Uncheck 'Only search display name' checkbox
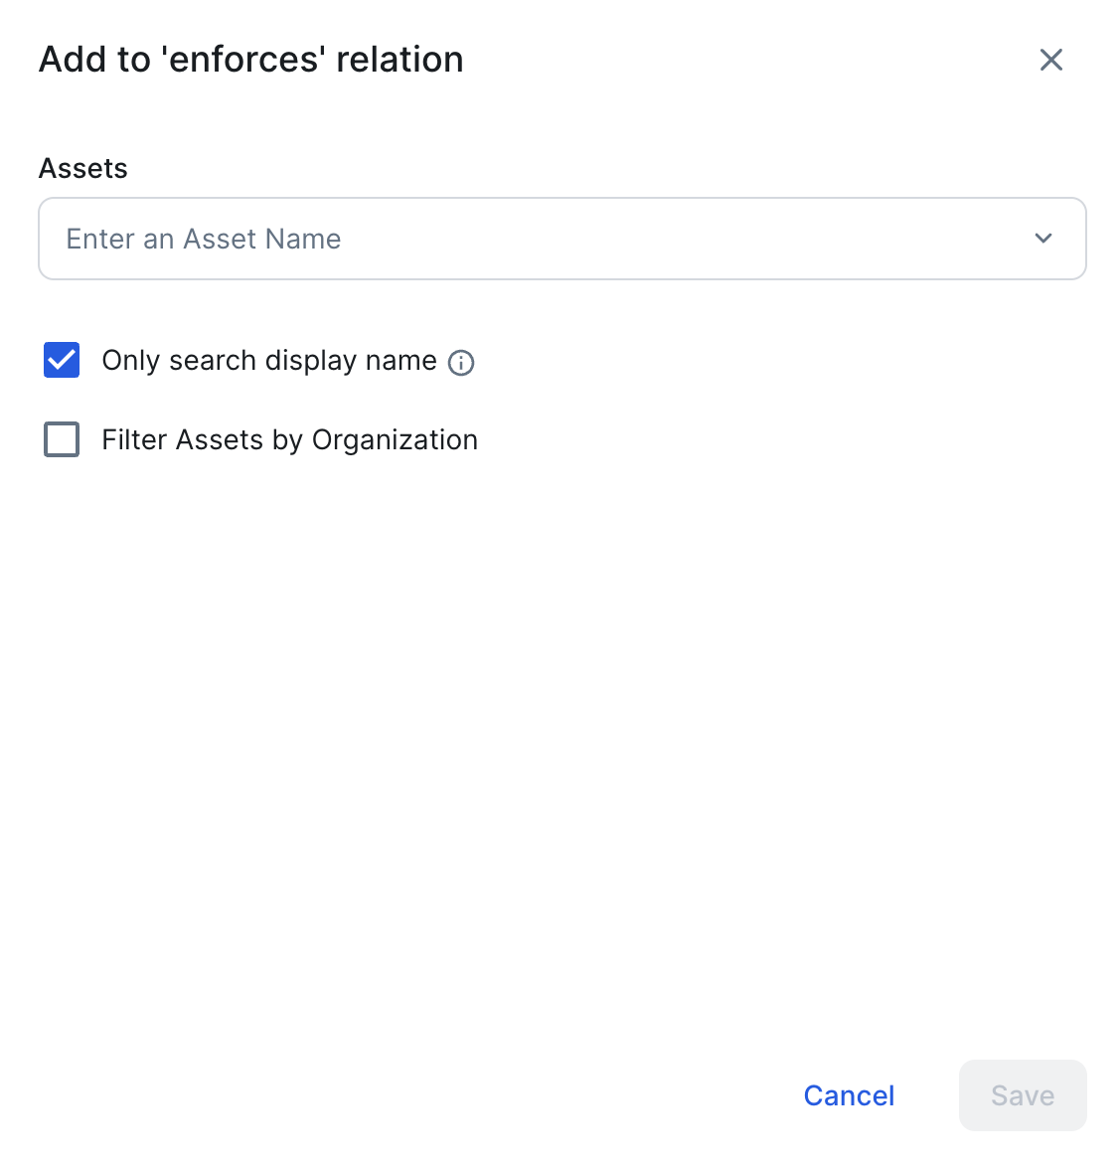The image size is (1119, 1167). pyautogui.click(x=62, y=360)
